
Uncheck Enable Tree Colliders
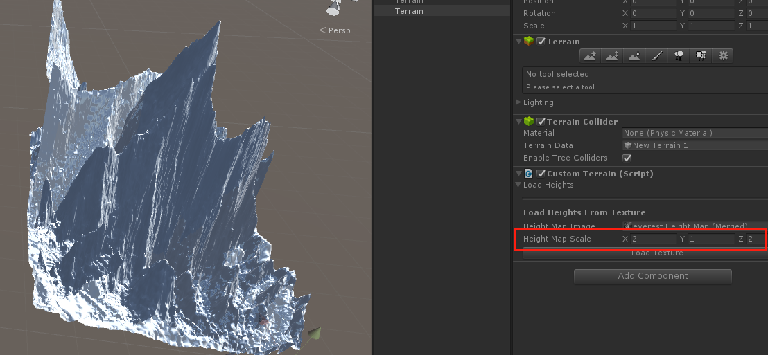tap(627, 158)
